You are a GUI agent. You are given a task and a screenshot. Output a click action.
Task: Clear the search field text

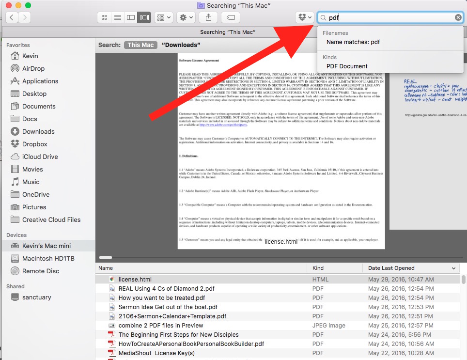458,17
